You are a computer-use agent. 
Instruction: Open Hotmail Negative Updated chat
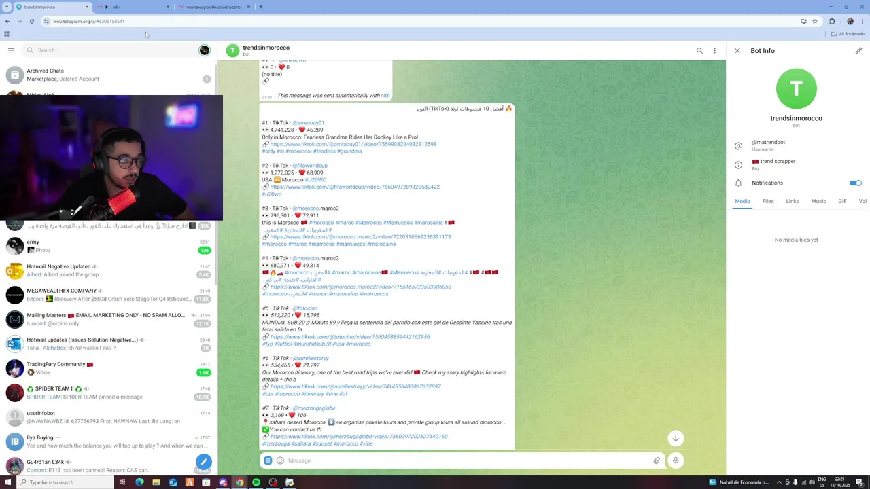[x=109, y=270]
